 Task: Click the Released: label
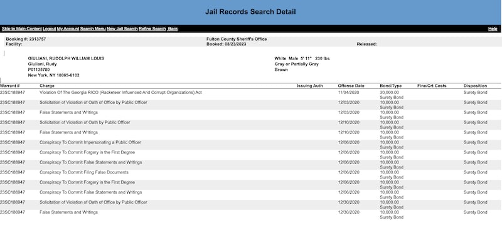click(x=367, y=44)
